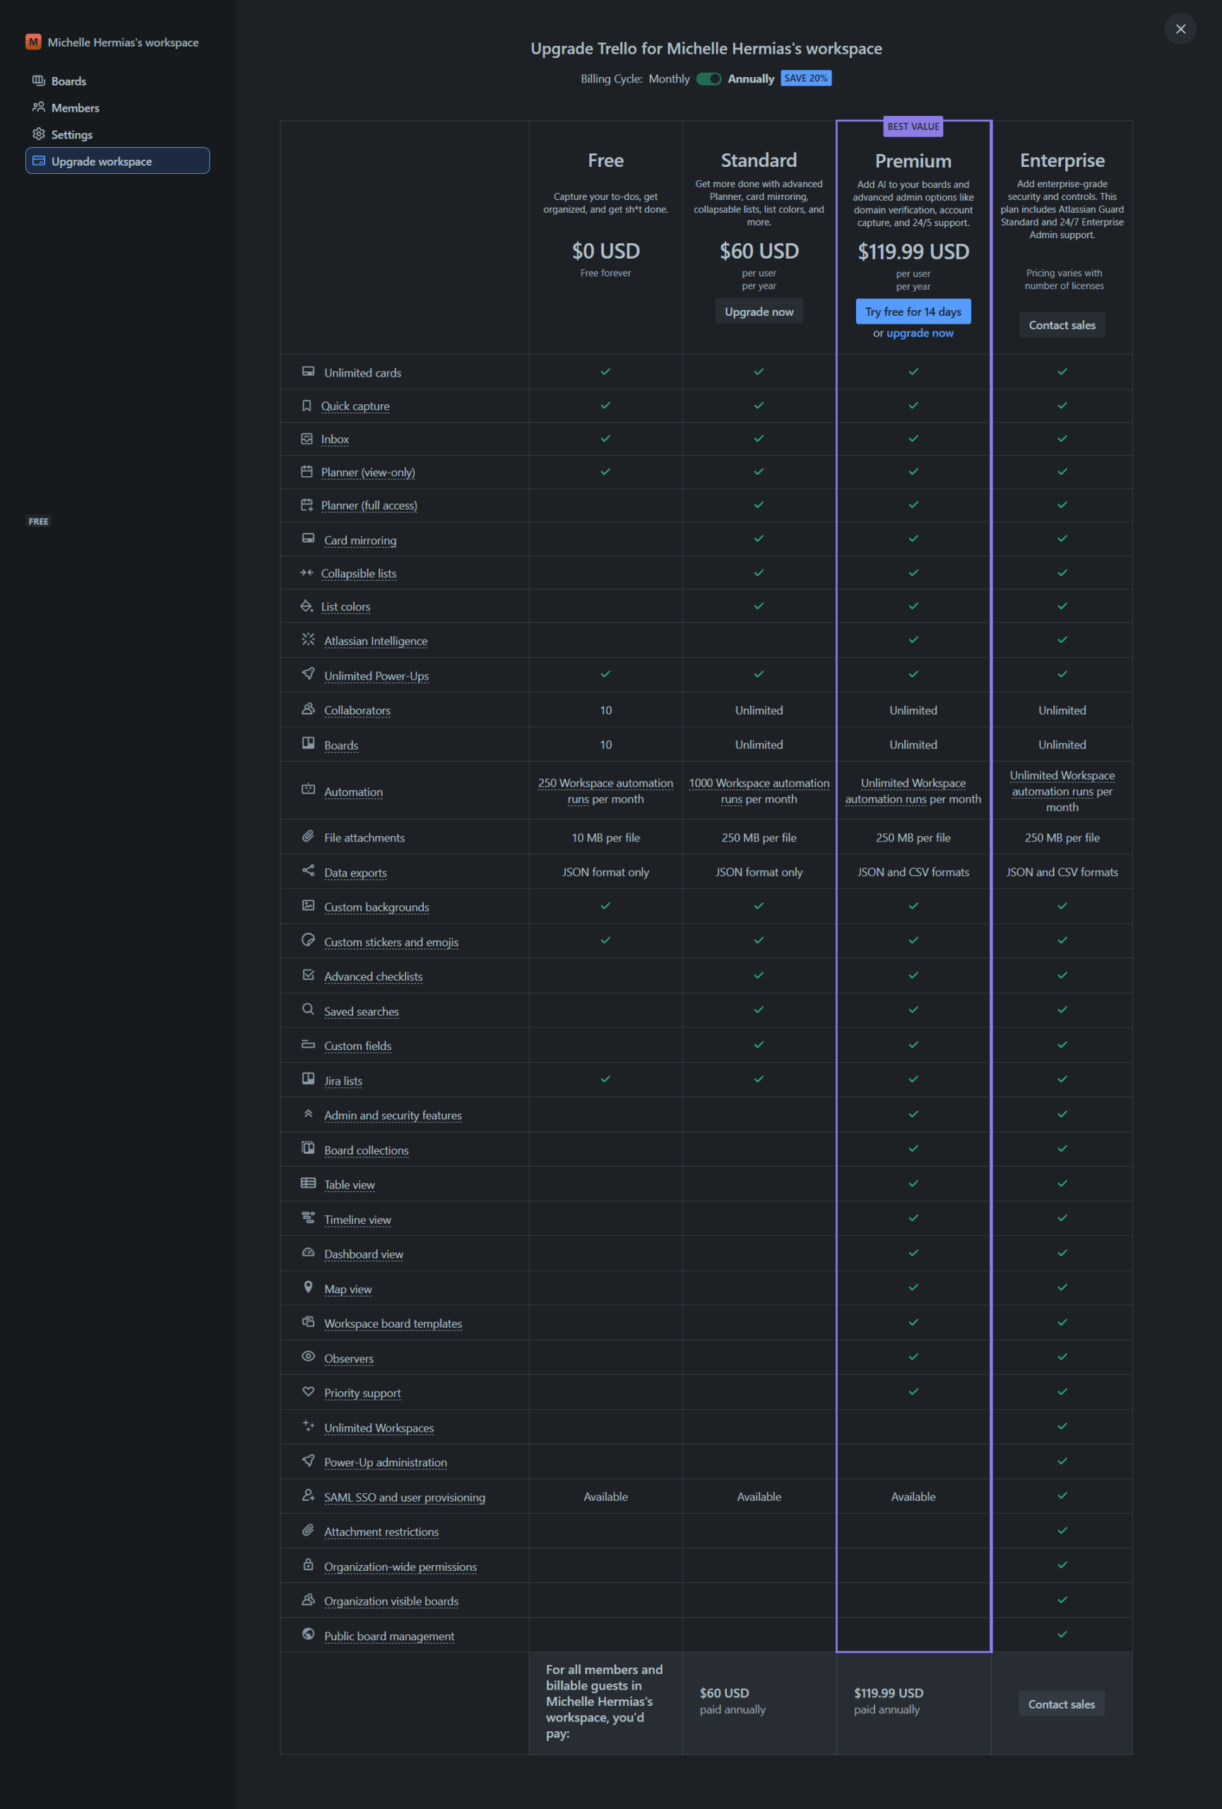This screenshot has width=1222, height=1809.
Task: Open Workspace board templates link
Action: [x=393, y=1324]
